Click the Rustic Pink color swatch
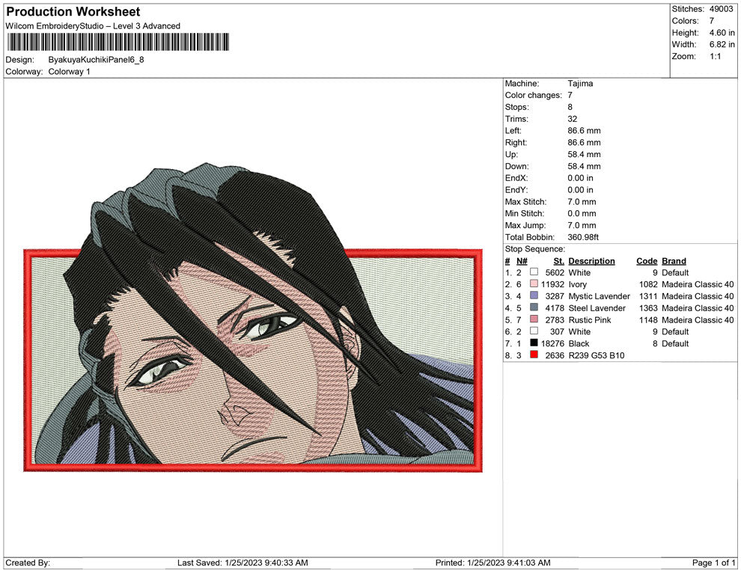This screenshot has height=570, width=741. coord(534,319)
